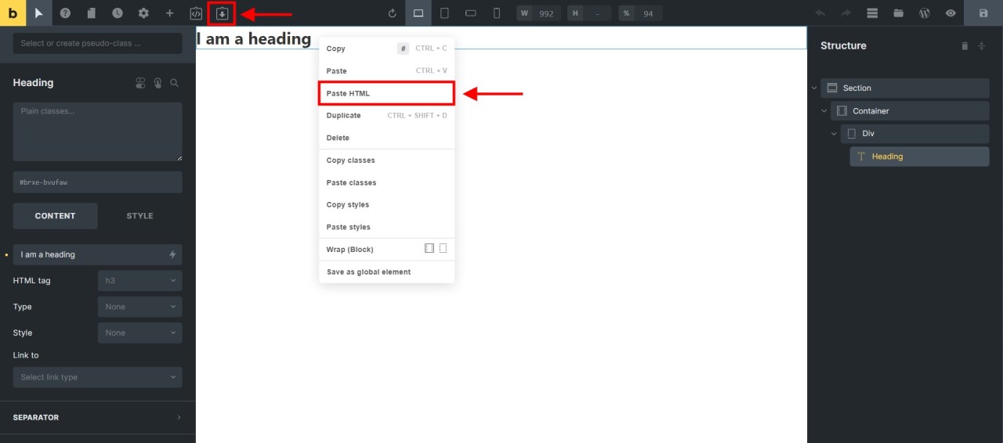Switch to the STYLE tab
1003x443 pixels.
pyautogui.click(x=139, y=216)
